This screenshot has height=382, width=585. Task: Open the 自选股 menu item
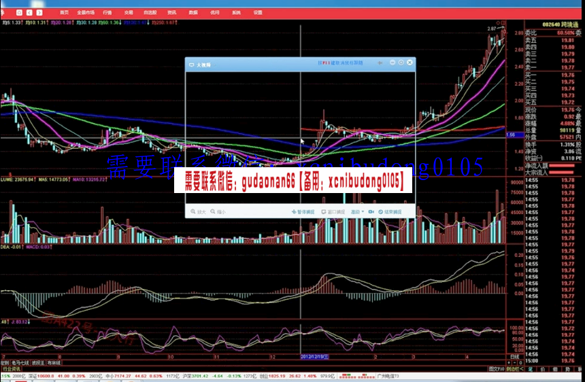[150, 12]
